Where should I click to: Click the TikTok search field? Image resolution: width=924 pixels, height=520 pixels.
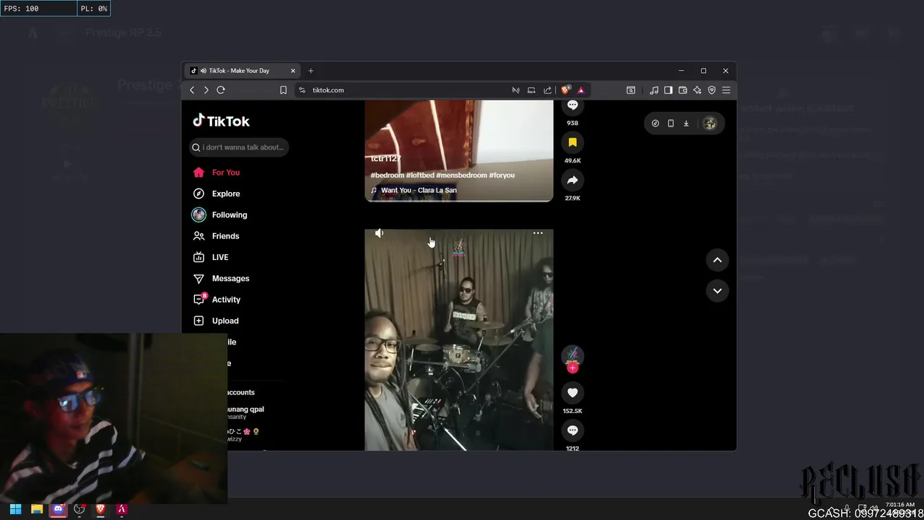(240, 147)
